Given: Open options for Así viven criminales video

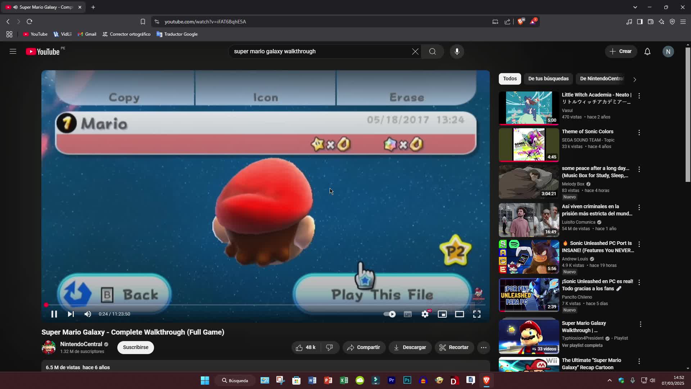Looking at the screenshot, I should pos(639,207).
